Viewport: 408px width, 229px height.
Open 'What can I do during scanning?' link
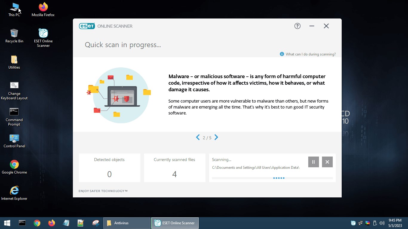tap(308, 54)
